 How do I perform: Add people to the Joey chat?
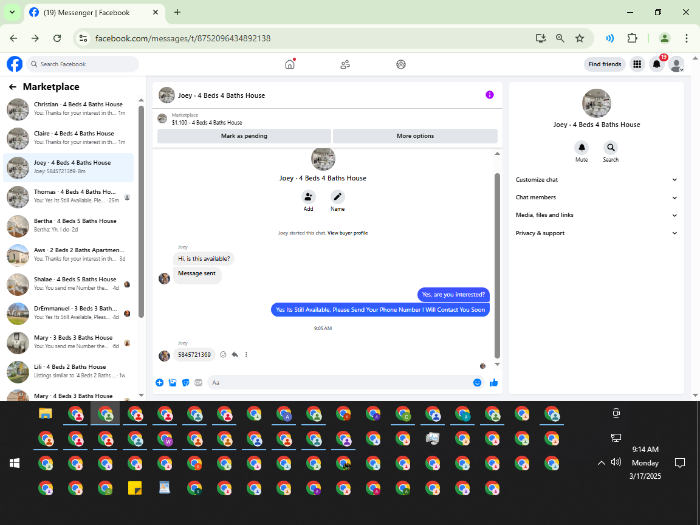click(x=308, y=197)
